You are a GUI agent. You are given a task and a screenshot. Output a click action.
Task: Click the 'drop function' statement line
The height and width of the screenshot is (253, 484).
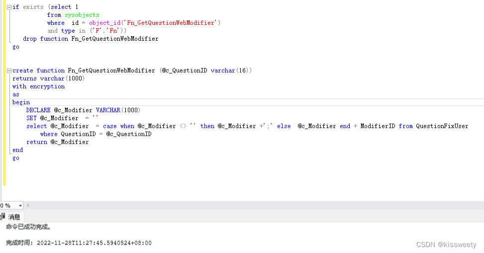[91, 39]
